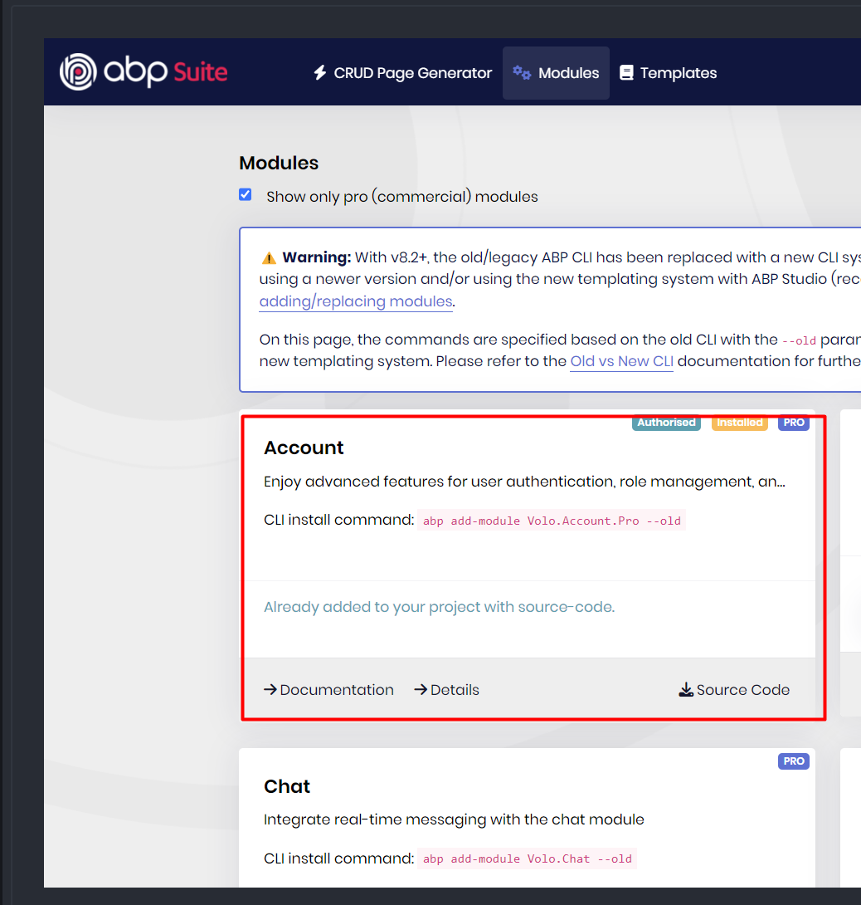Click the gears icon on Modules tab
This screenshot has height=905, width=861.
(522, 72)
